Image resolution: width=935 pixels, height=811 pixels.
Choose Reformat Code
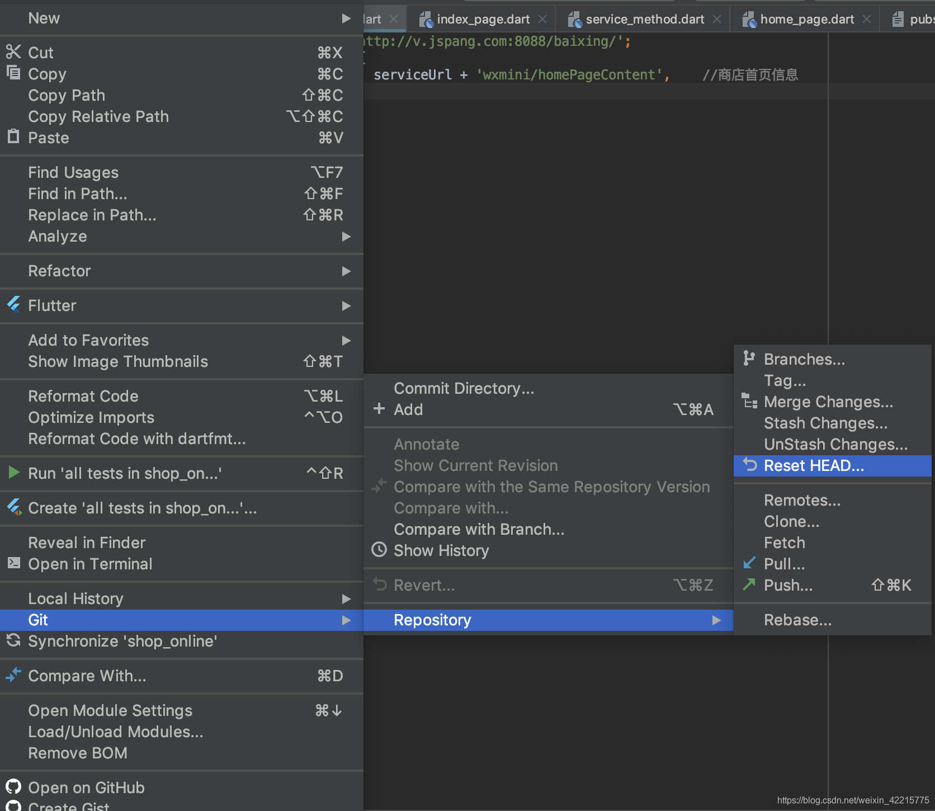pos(182,396)
